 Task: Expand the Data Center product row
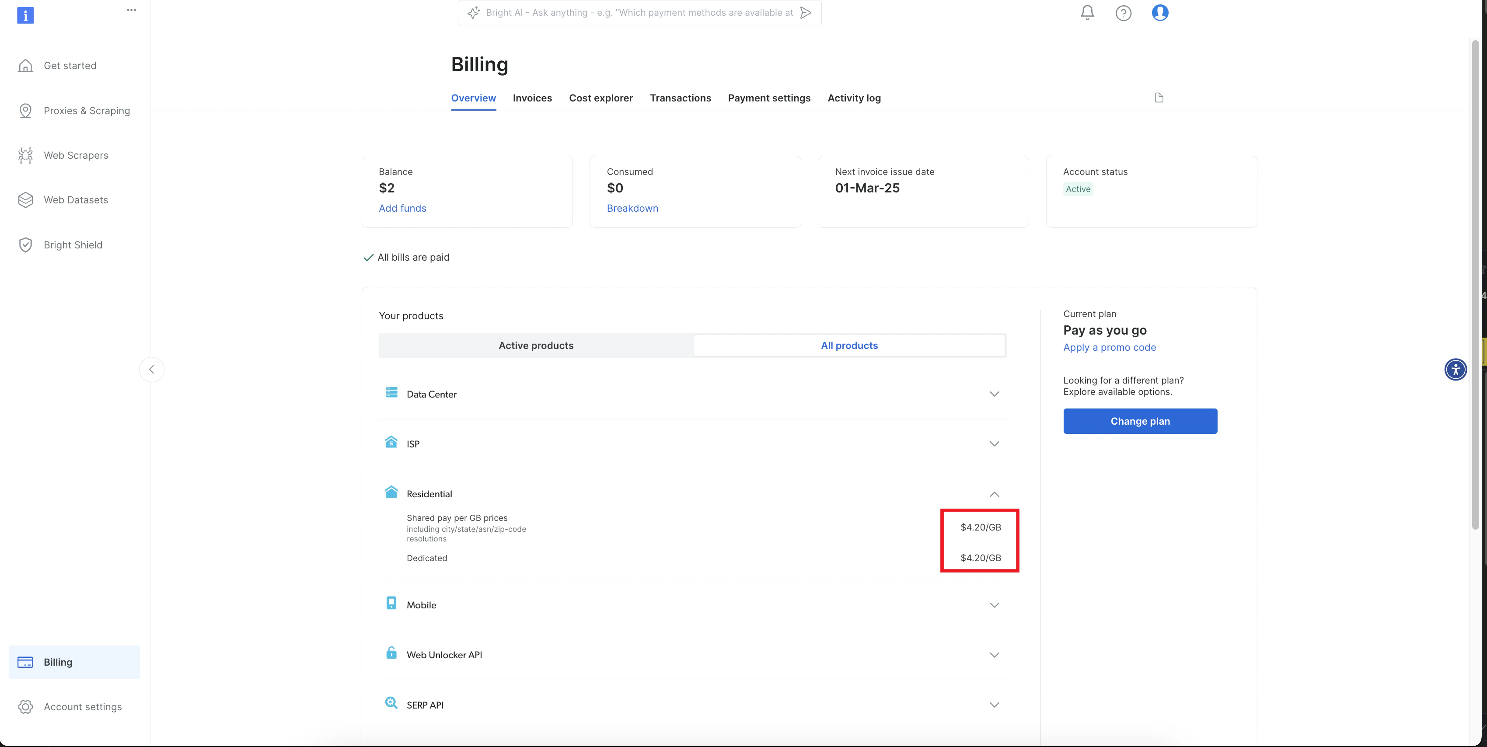click(994, 394)
